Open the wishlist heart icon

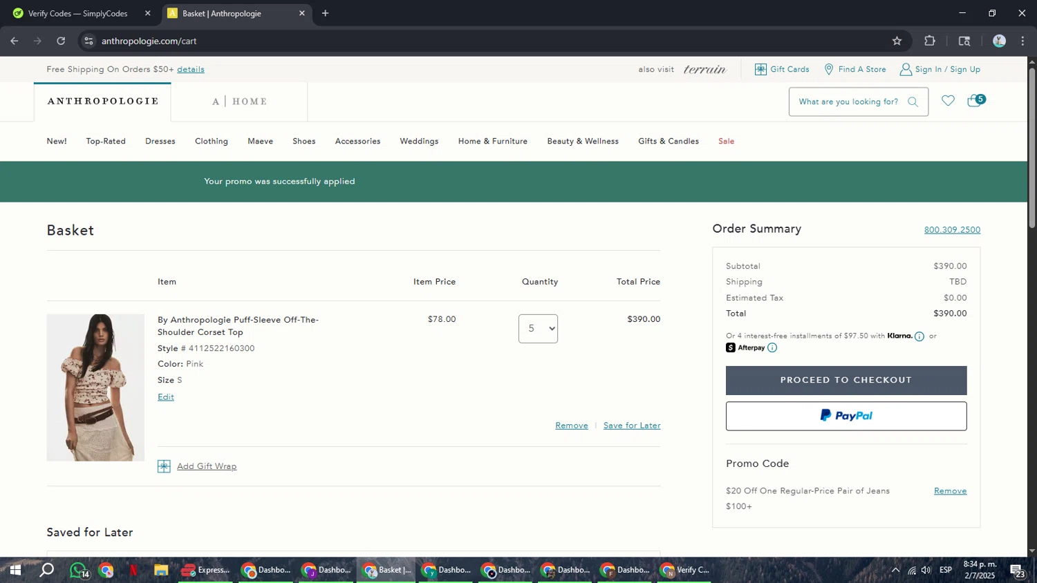[948, 102]
